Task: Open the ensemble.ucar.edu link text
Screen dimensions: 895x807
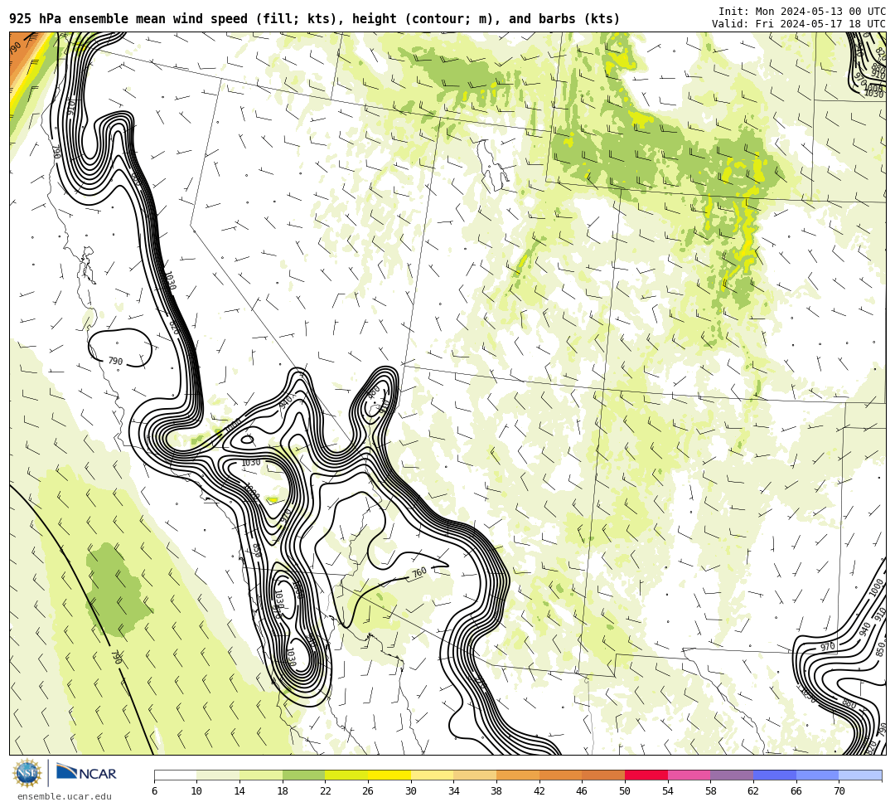Action: [65, 796]
